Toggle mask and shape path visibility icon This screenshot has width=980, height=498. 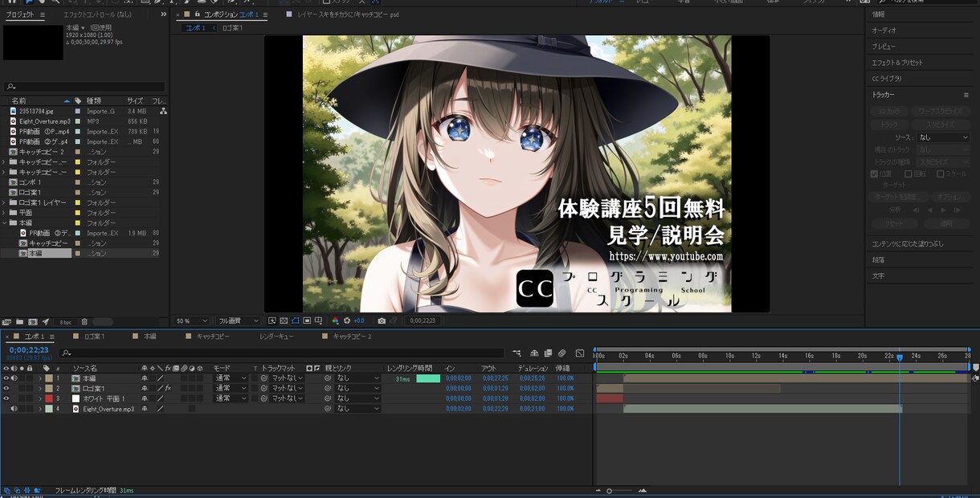(x=296, y=320)
